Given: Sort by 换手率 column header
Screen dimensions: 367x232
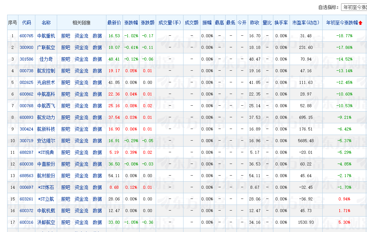Looking at the screenshot, I should point(281,23).
